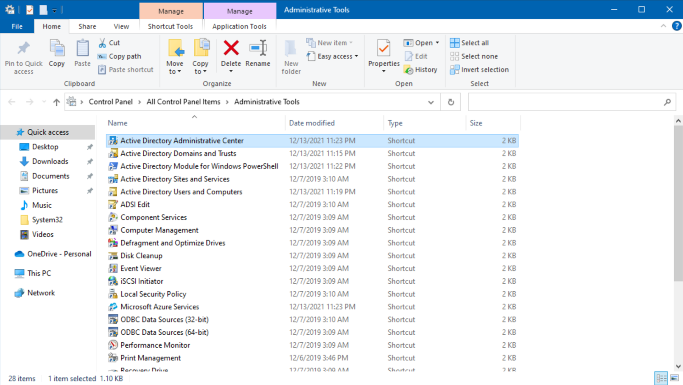Toggle sort order on the Name column header
The width and height of the screenshot is (683, 385).
tap(117, 123)
